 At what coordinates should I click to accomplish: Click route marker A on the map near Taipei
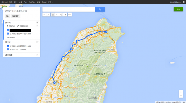pyautogui.click(x=106, y=32)
